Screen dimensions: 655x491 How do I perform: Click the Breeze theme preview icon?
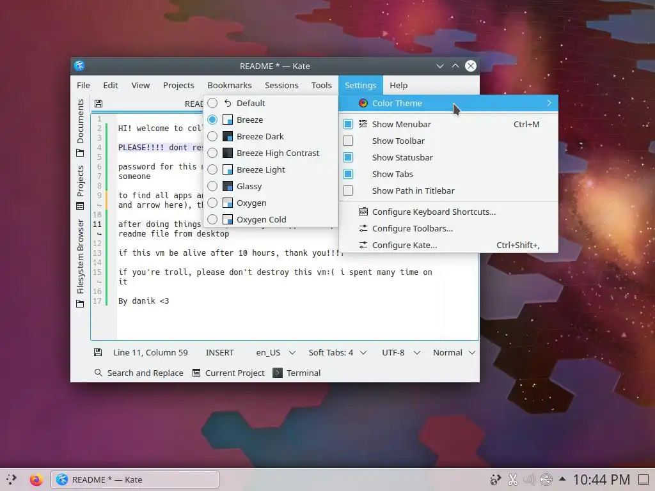228,120
